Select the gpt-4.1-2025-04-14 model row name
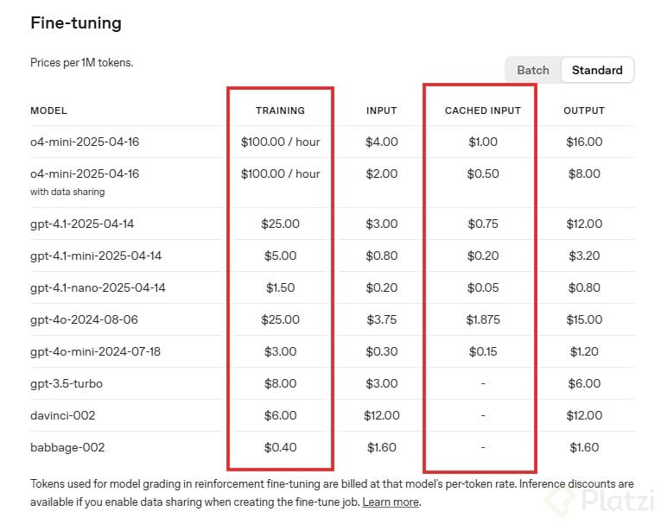Image resolution: width=661 pixels, height=524 pixels. pos(82,224)
